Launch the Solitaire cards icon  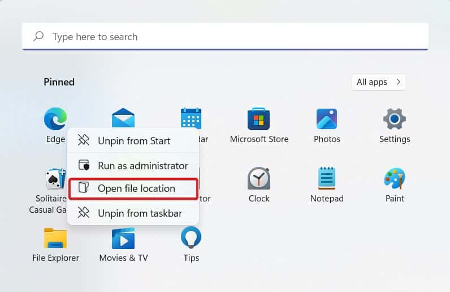[55, 178]
